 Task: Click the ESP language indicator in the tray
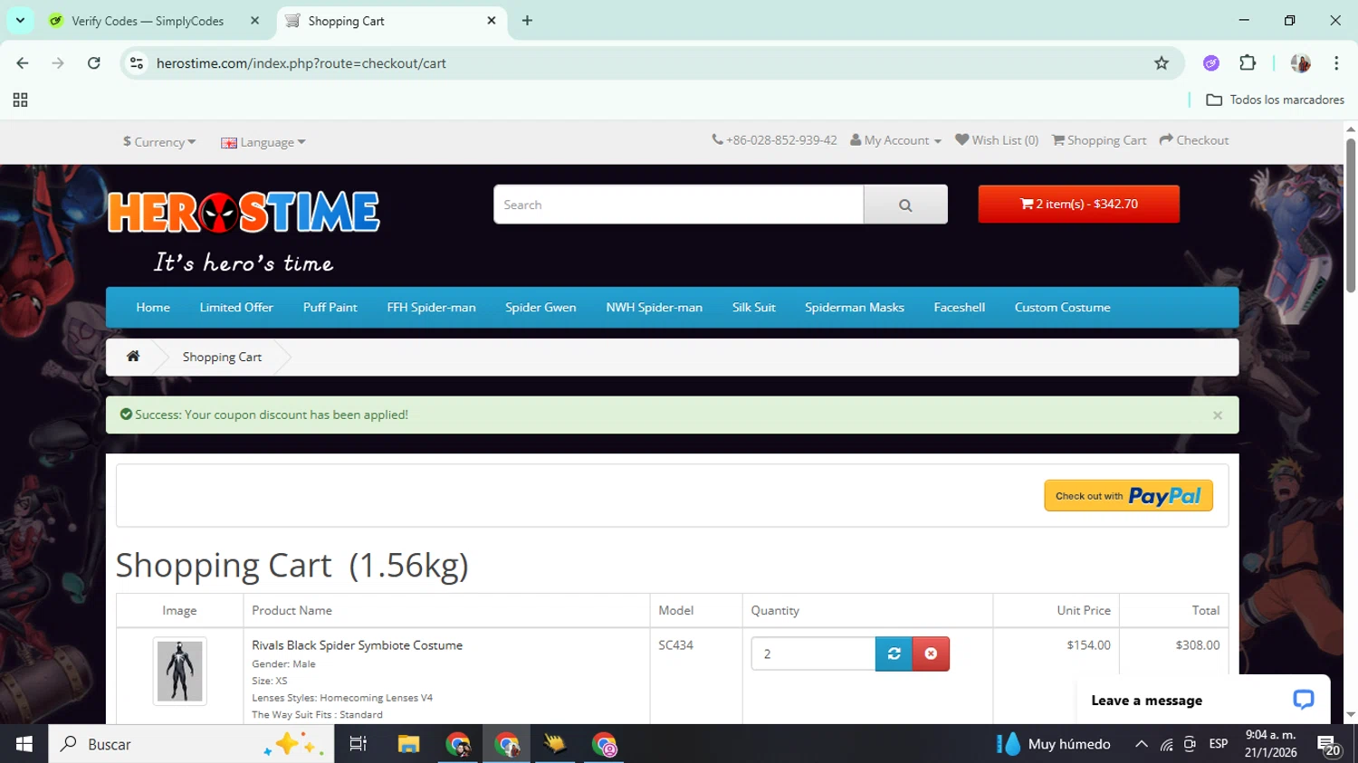[x=1219, y=744]
